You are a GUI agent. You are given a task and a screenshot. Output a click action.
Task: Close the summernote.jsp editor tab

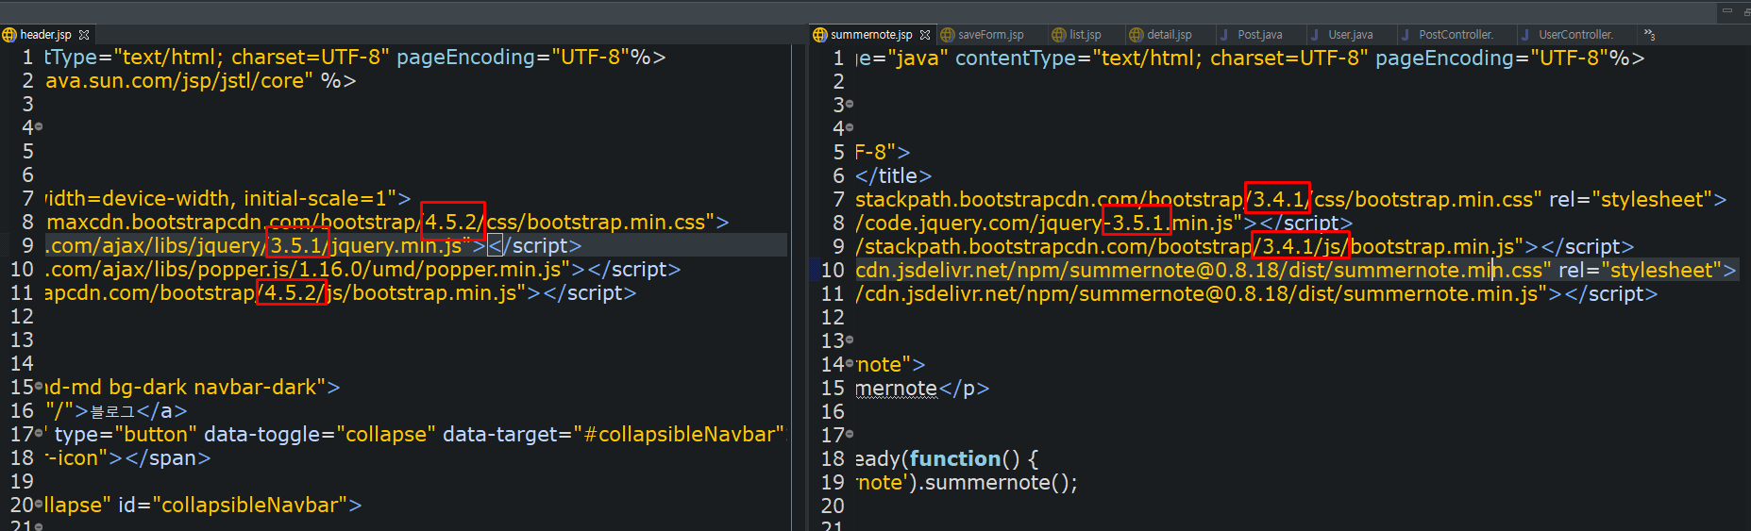(x=925, y=35)
